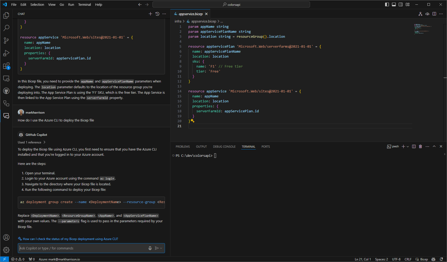Screen dimensions: 447x262
Task: Click the Bicep language mode in status bar
Action: [x=424, y=259]
